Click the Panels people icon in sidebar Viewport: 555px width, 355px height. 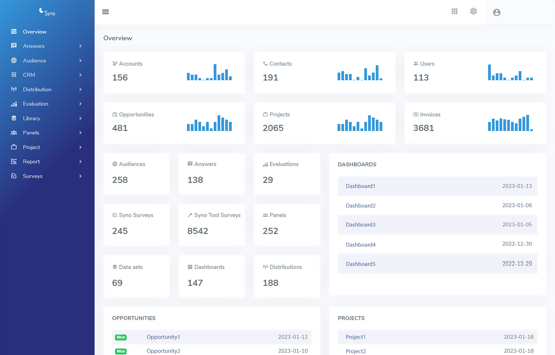click(14, 132)
